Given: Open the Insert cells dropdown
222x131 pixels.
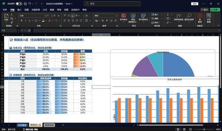Looking at the screenshot, I should [162, 15].
